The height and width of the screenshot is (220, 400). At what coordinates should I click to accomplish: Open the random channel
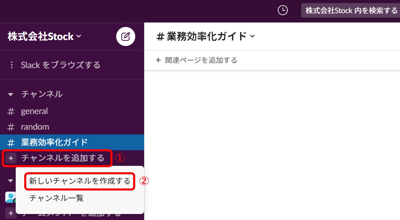[35, 127]
